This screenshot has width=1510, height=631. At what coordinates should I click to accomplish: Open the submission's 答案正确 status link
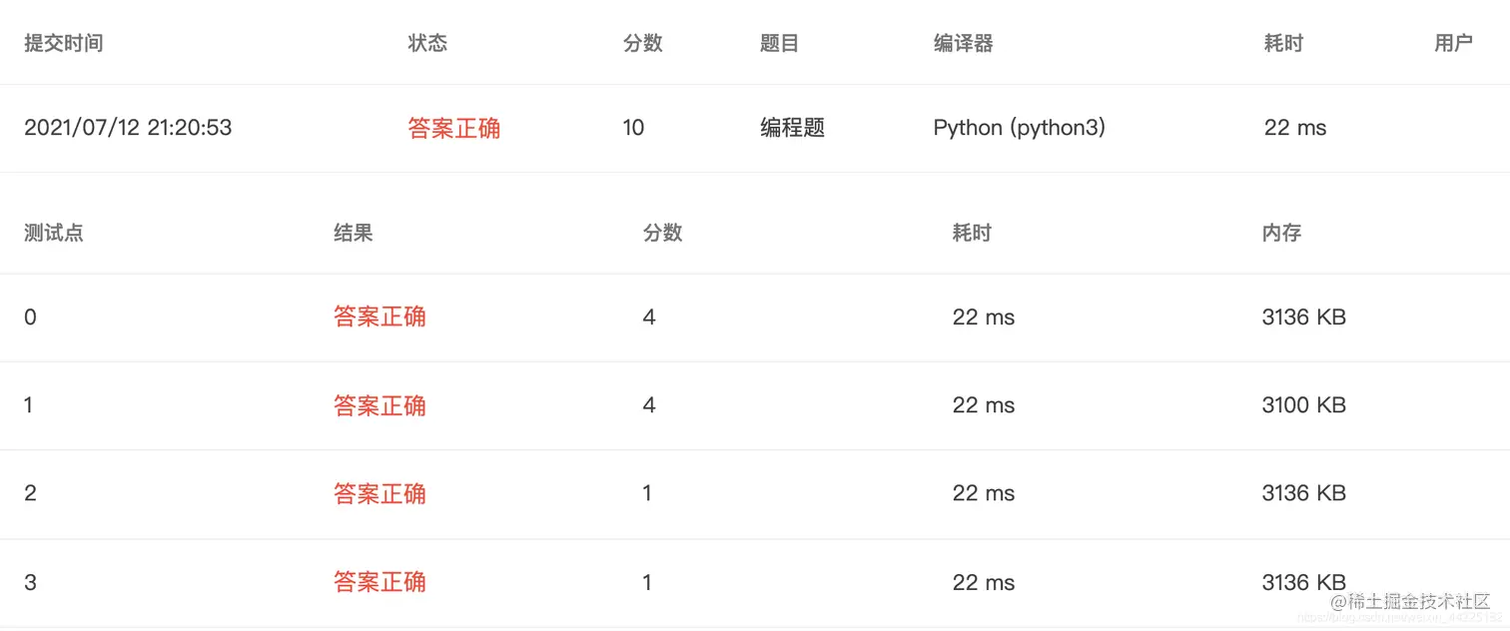pos(454,128)
